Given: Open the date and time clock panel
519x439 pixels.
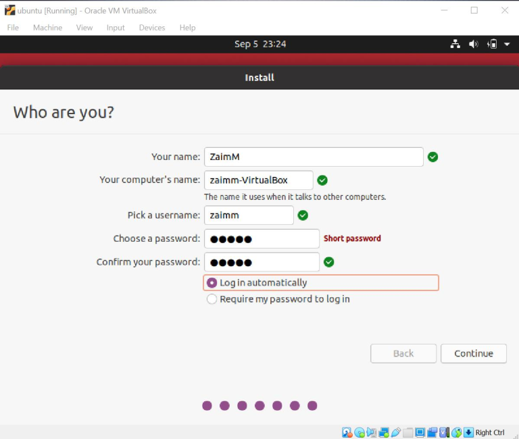Looking at the screenshot, I should (260, 44).
